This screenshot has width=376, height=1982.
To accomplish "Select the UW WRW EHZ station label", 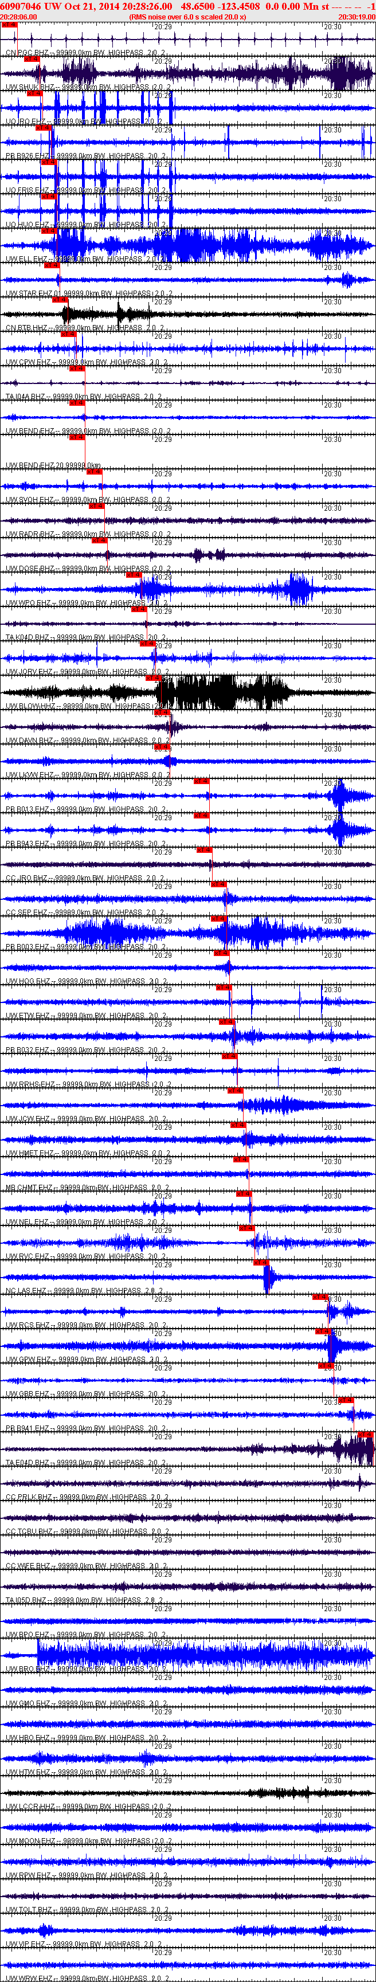I will (87, 1978).
